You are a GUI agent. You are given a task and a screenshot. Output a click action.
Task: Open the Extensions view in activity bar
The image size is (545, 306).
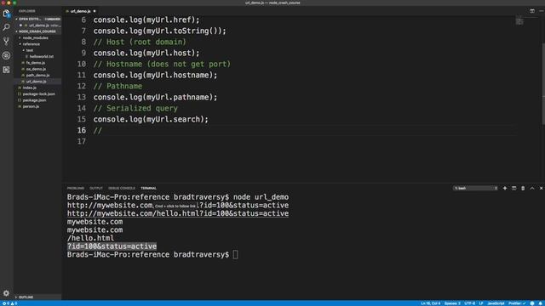(x=6, y=70)
